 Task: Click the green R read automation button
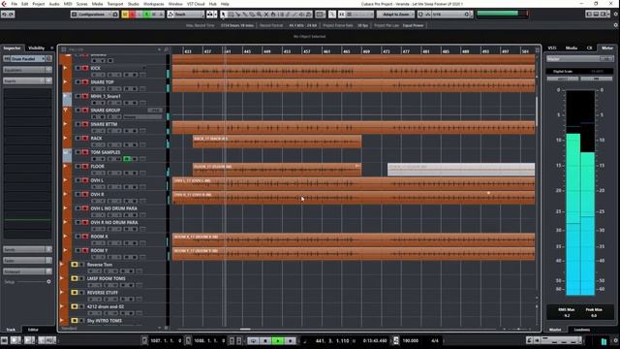pos(146,15)
